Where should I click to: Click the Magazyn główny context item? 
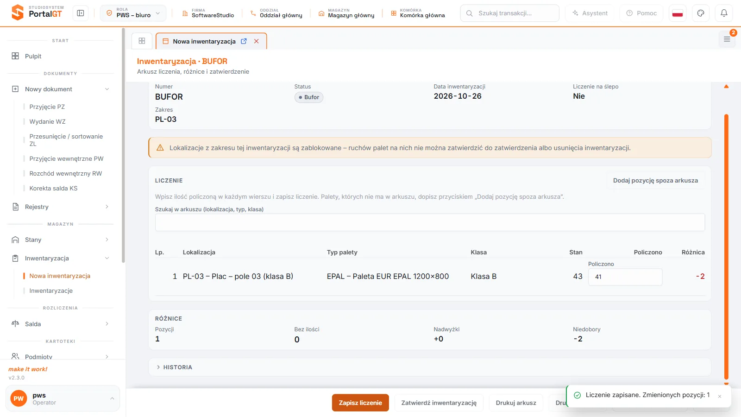[x=346, y=13]
